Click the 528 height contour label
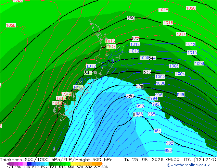 pos(140,87)
